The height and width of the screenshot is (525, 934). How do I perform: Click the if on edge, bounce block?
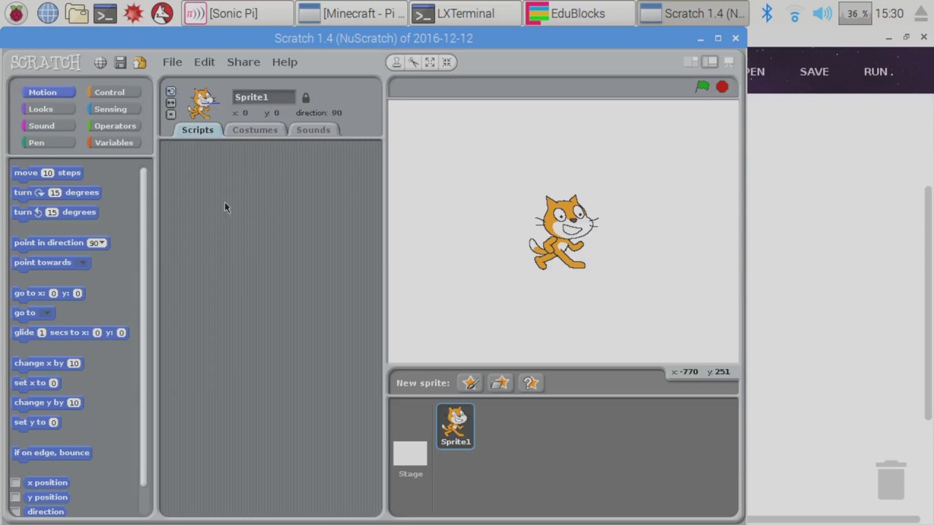click(x=52, y=453)
